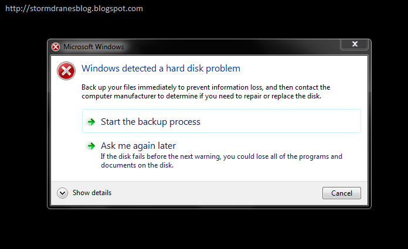
Task: Click the large red error icon in the dialog body
Action: click(66, 71)
